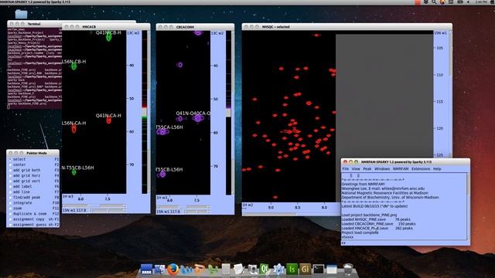495x278 pixels.
Task: Click the Sparky command entry field at bottom
Action: coord(405,243)
